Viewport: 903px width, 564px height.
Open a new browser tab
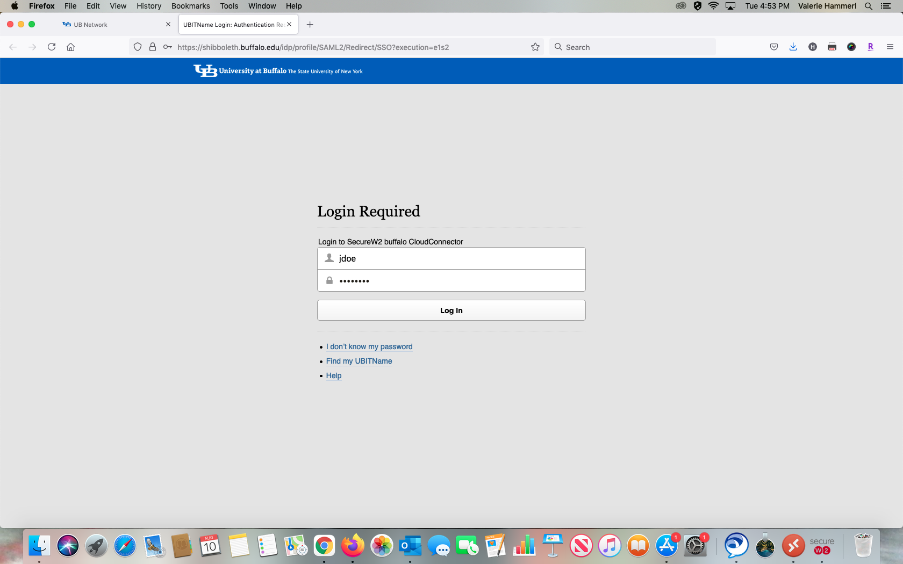point(310,25)
